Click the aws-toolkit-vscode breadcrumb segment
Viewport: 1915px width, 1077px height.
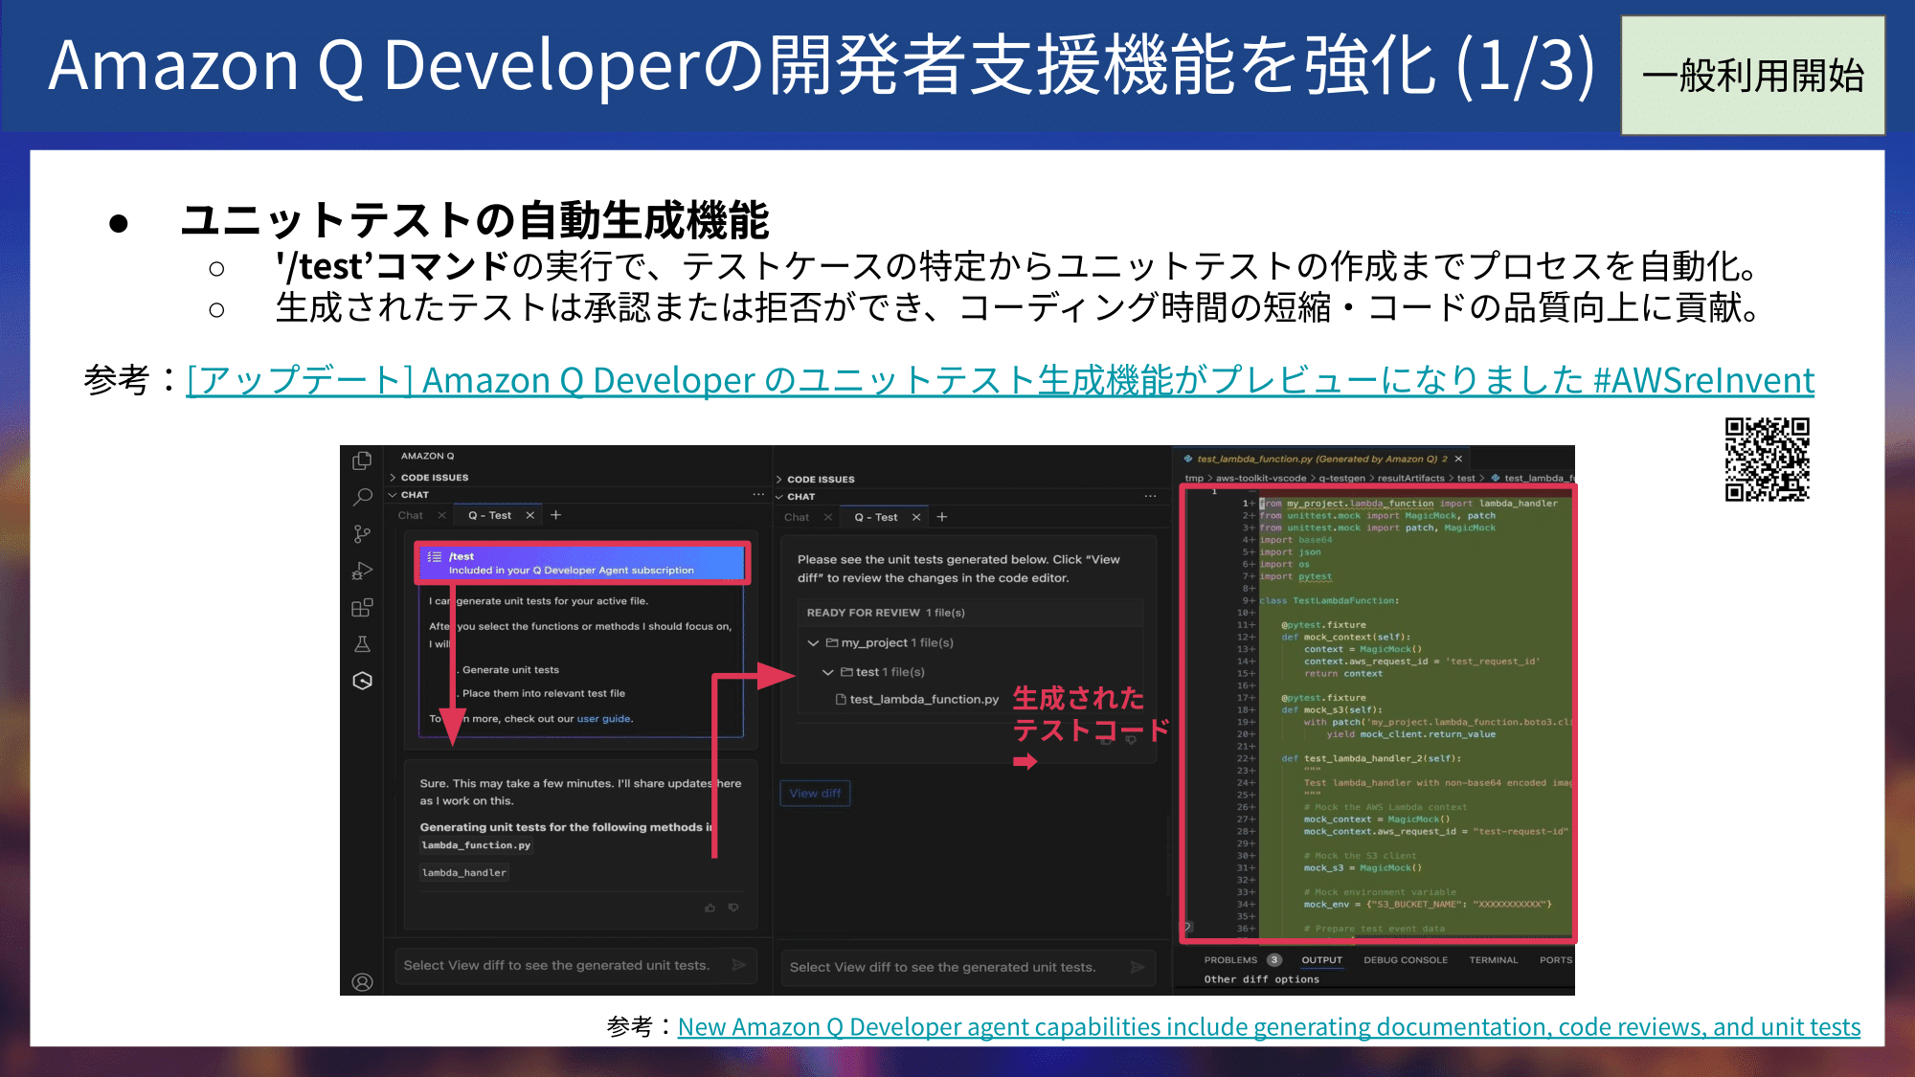(x=1261, y=478)
